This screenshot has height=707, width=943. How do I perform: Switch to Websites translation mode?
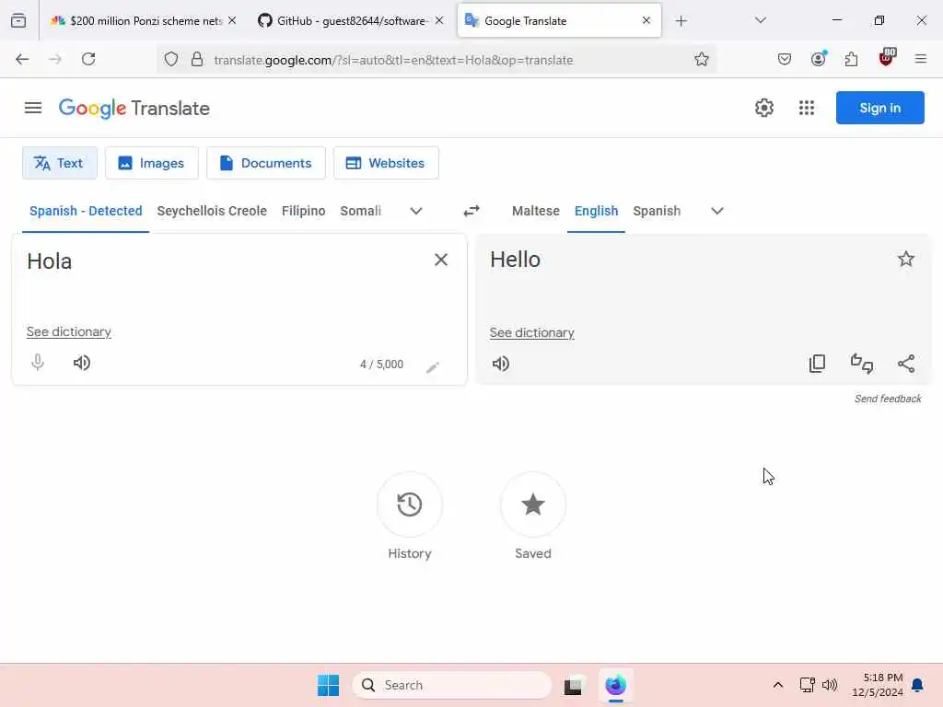click(x=386, y=163)
